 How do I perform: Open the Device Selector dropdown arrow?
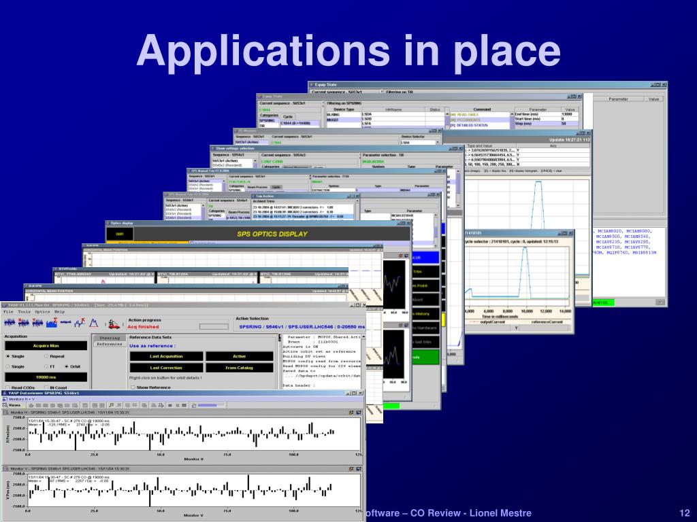[438, 143]
